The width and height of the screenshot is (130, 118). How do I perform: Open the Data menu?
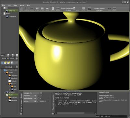(15, 5)
